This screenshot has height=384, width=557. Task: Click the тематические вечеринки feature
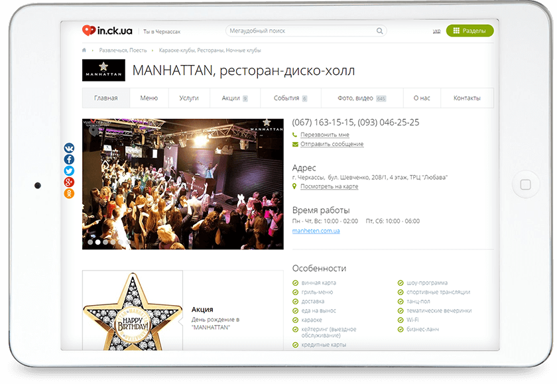[x=439, y=310]
